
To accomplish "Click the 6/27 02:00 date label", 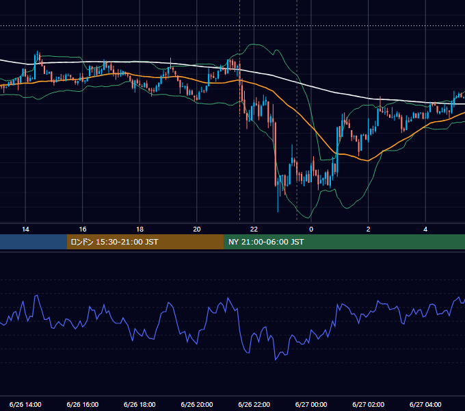I will coord(369,404).
